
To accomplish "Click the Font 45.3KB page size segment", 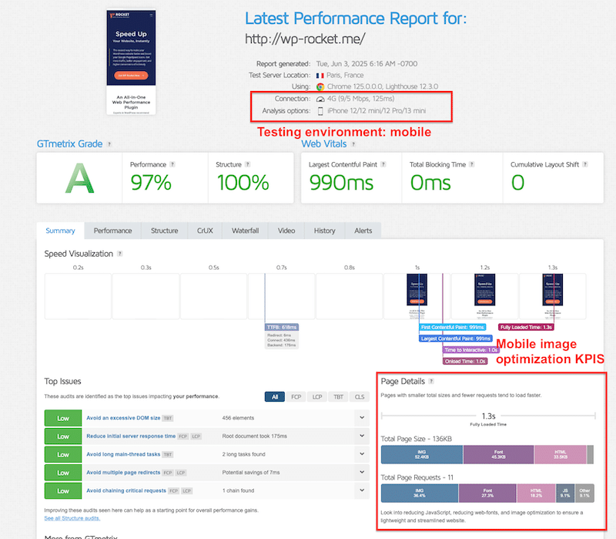I will point(498,455).
